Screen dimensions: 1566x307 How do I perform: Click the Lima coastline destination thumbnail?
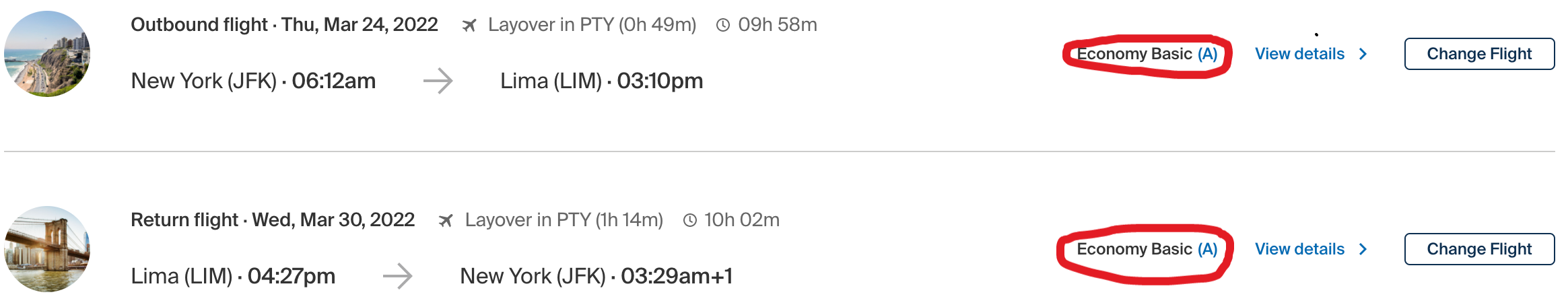pyautogui.click(x=47, y=54)
